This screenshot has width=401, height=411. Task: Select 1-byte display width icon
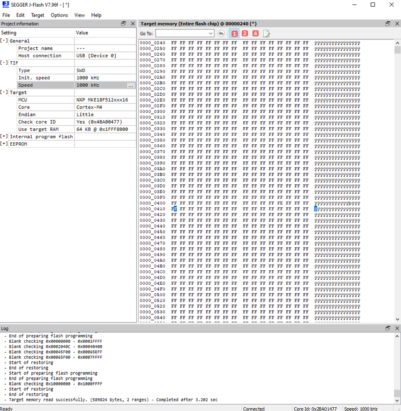click(x=234, y=34)
